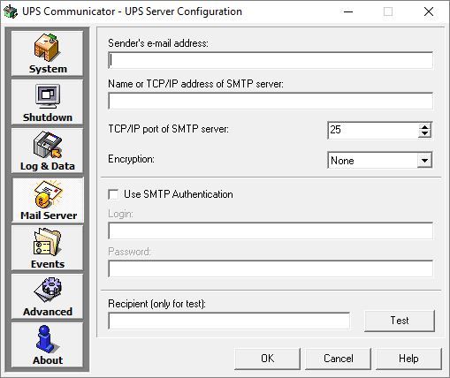Click the SMTP server name field
This screenshot has height=378, width=450.
271,101
